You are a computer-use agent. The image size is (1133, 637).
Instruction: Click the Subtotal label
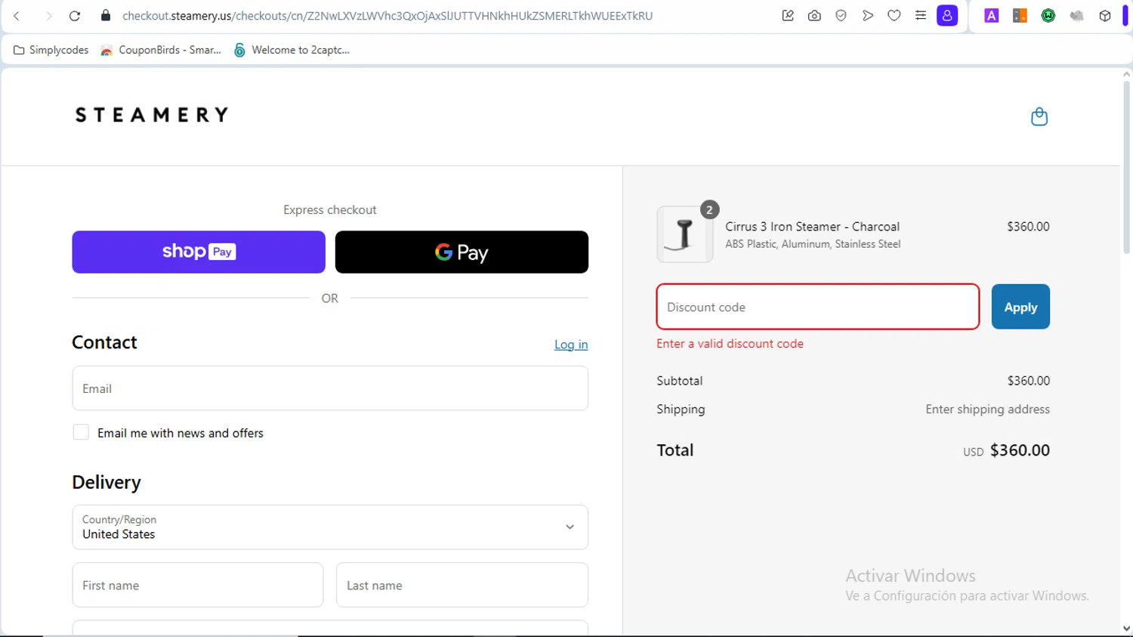point(679,381)
